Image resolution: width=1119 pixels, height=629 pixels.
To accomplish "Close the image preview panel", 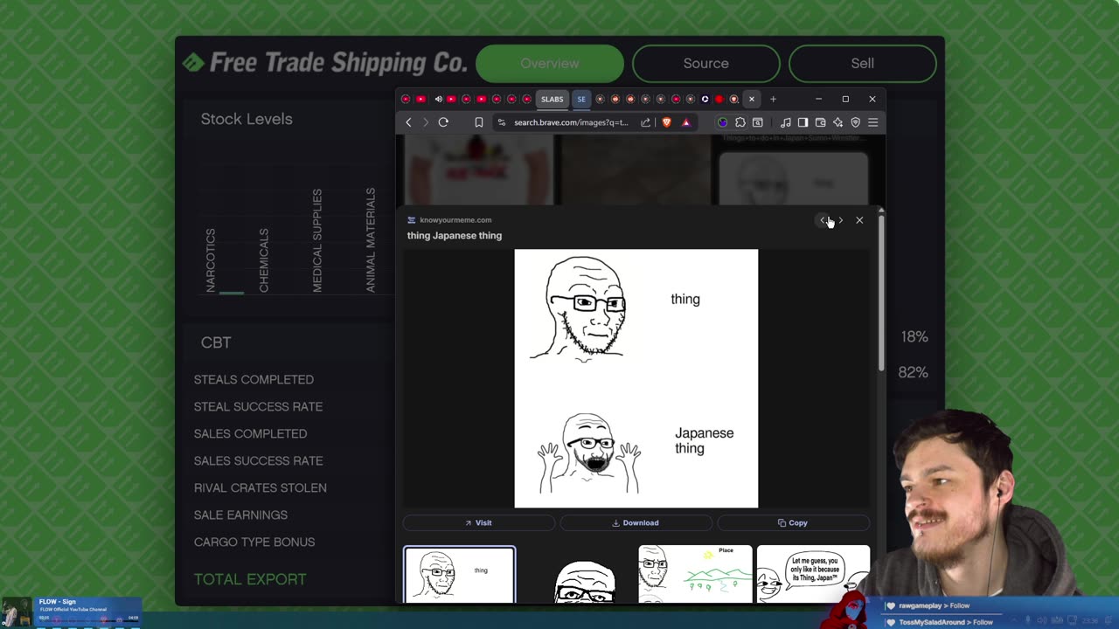I will 859,220.
